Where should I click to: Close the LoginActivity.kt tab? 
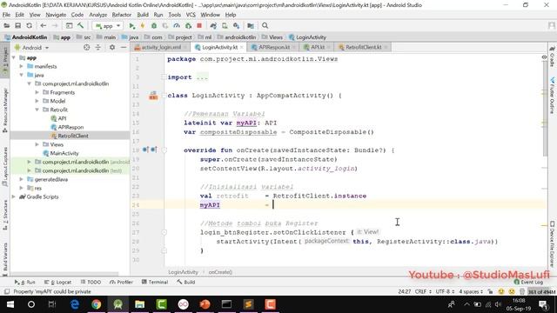(x=242, y=47)
